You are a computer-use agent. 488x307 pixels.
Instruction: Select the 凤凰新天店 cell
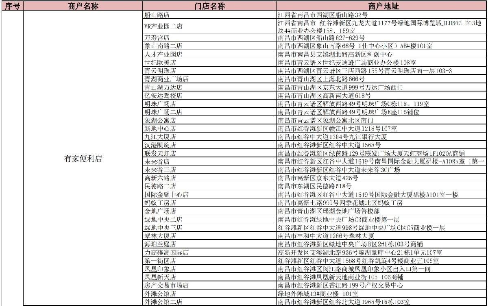(x=209, y=277)
